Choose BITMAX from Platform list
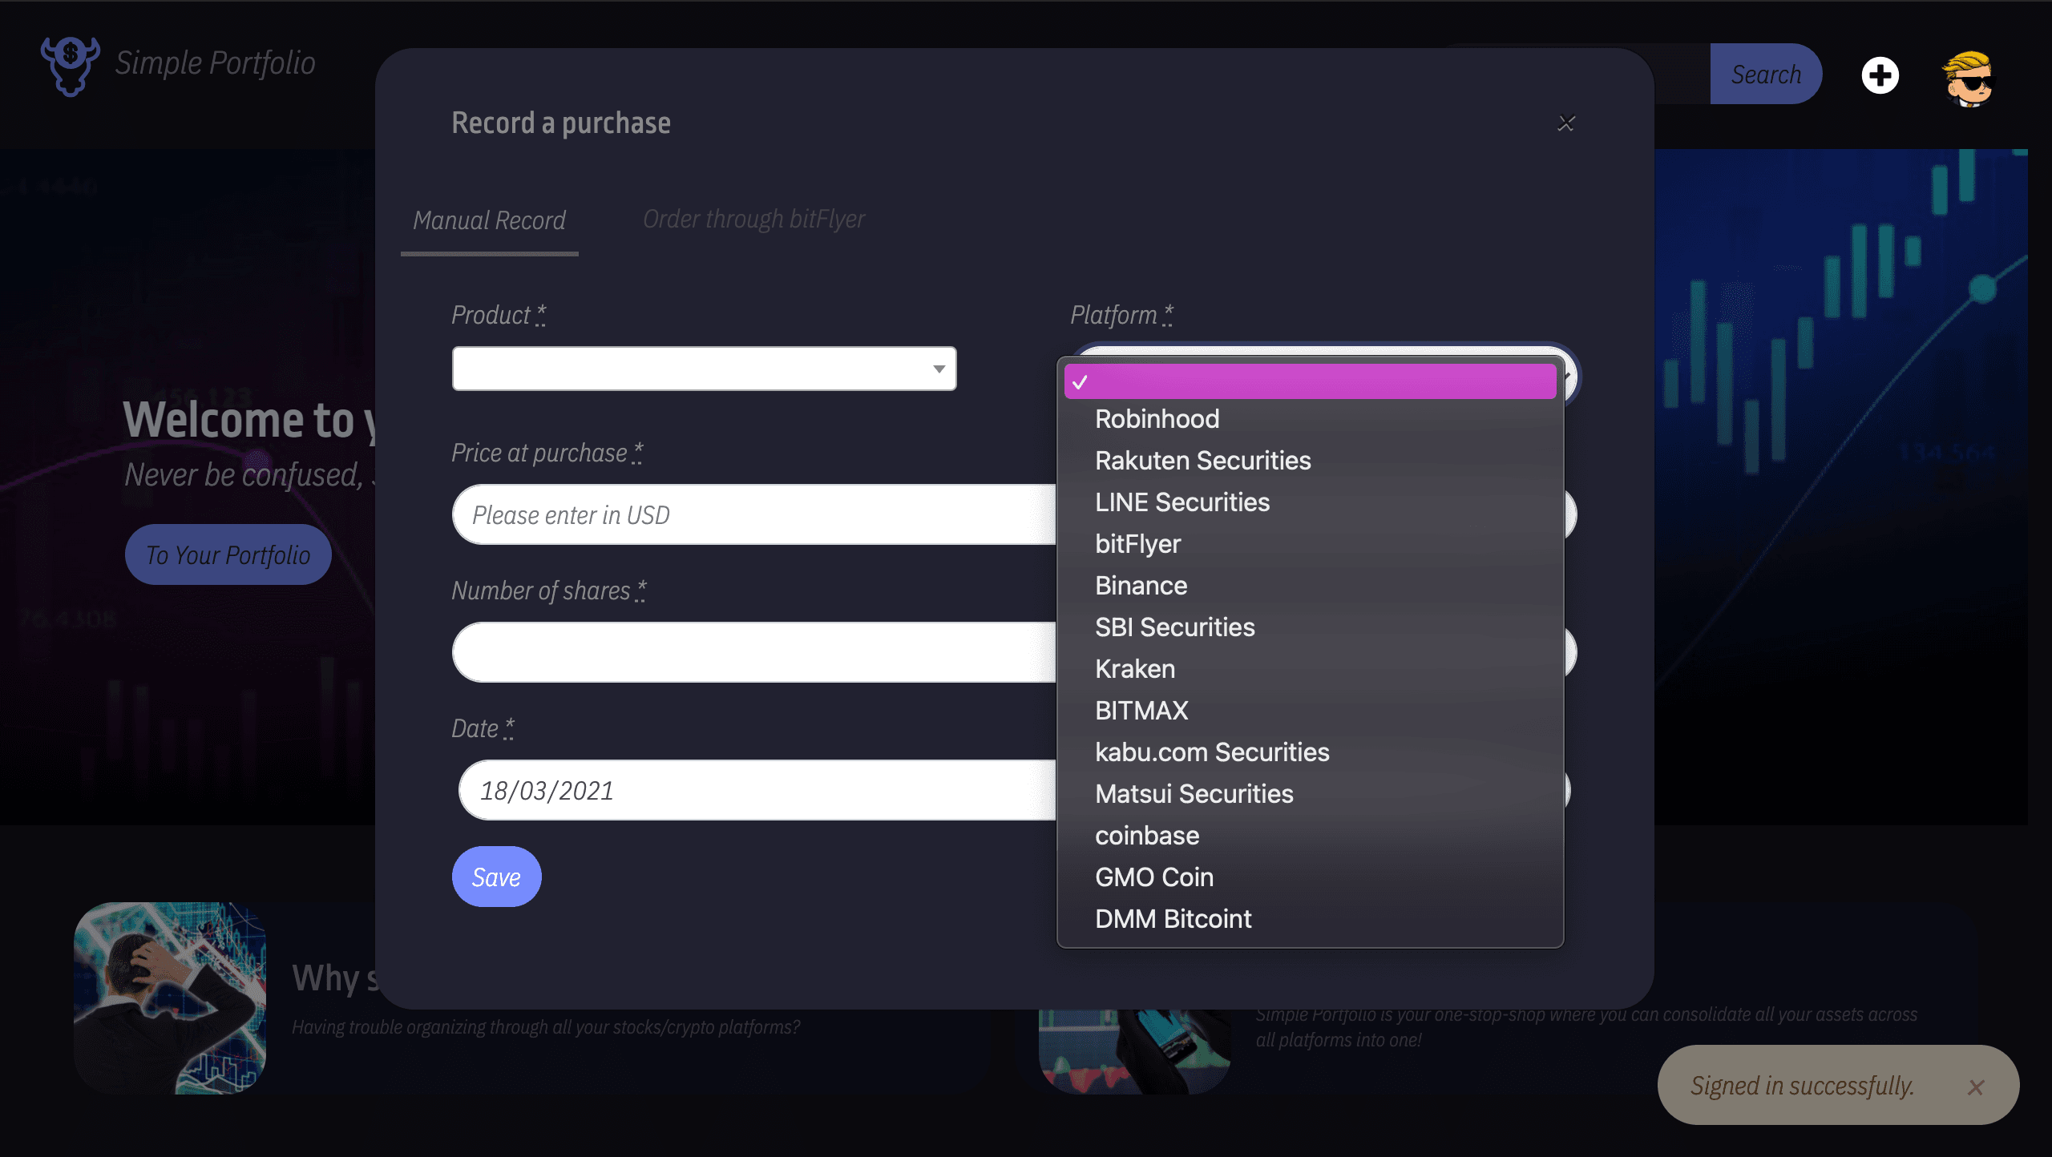The image size is (2052, 1157). [1310, 711]
